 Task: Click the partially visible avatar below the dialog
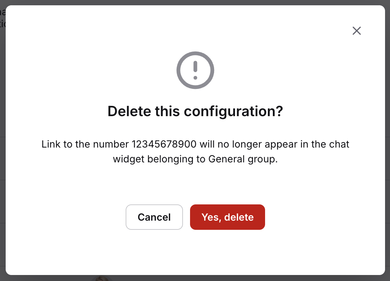[102, 278]
